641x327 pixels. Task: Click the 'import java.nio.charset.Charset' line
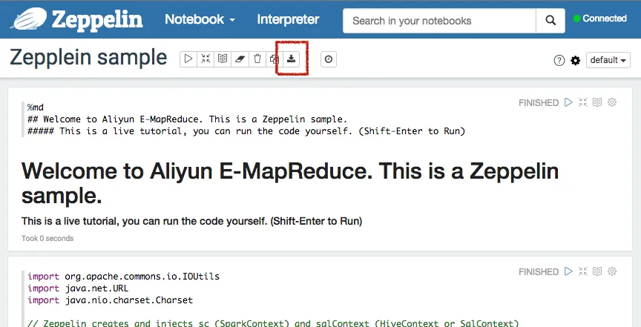click(x=110, y=300)
